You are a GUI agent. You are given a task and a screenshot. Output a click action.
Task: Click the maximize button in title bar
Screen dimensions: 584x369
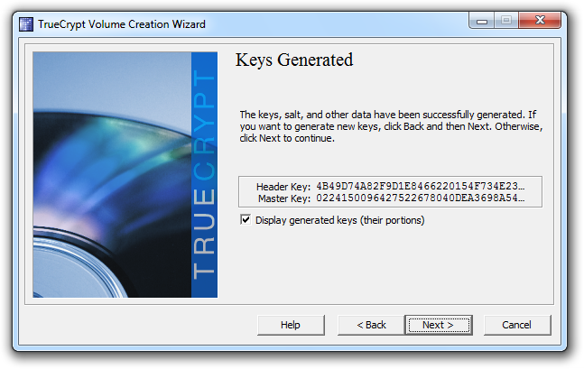pos(506,21)
